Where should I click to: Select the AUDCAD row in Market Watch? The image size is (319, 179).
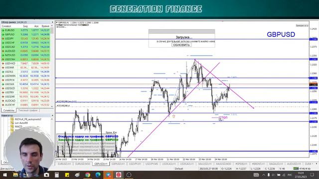coord(25,100)
